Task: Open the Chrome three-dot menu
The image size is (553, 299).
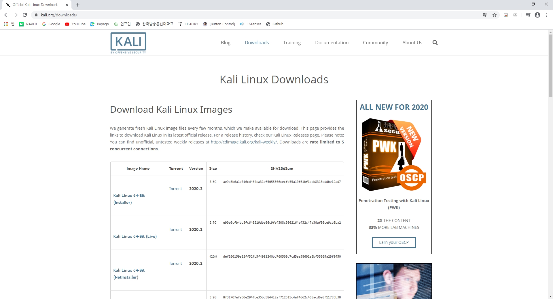Action: [x=547, y=15]
